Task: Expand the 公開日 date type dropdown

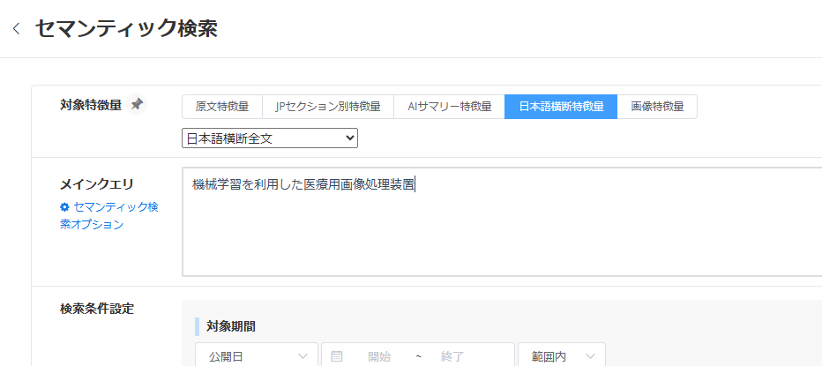Action: (257, 356)
